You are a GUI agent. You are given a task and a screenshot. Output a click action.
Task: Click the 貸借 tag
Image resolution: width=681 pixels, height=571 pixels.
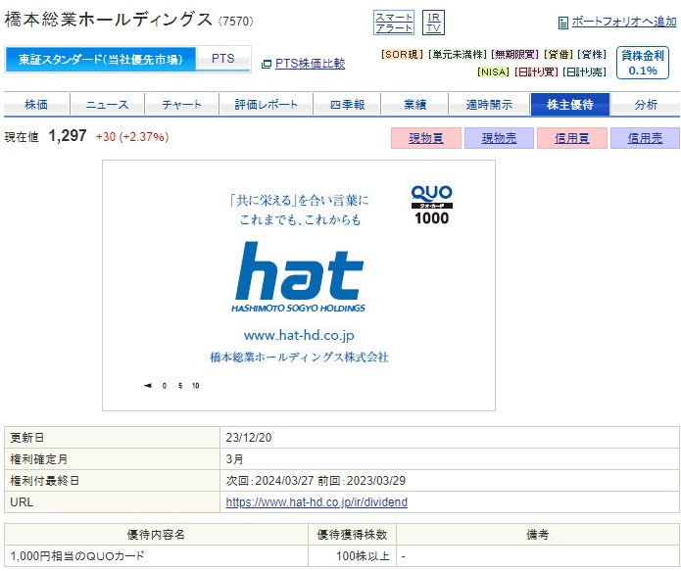point(559,54)
